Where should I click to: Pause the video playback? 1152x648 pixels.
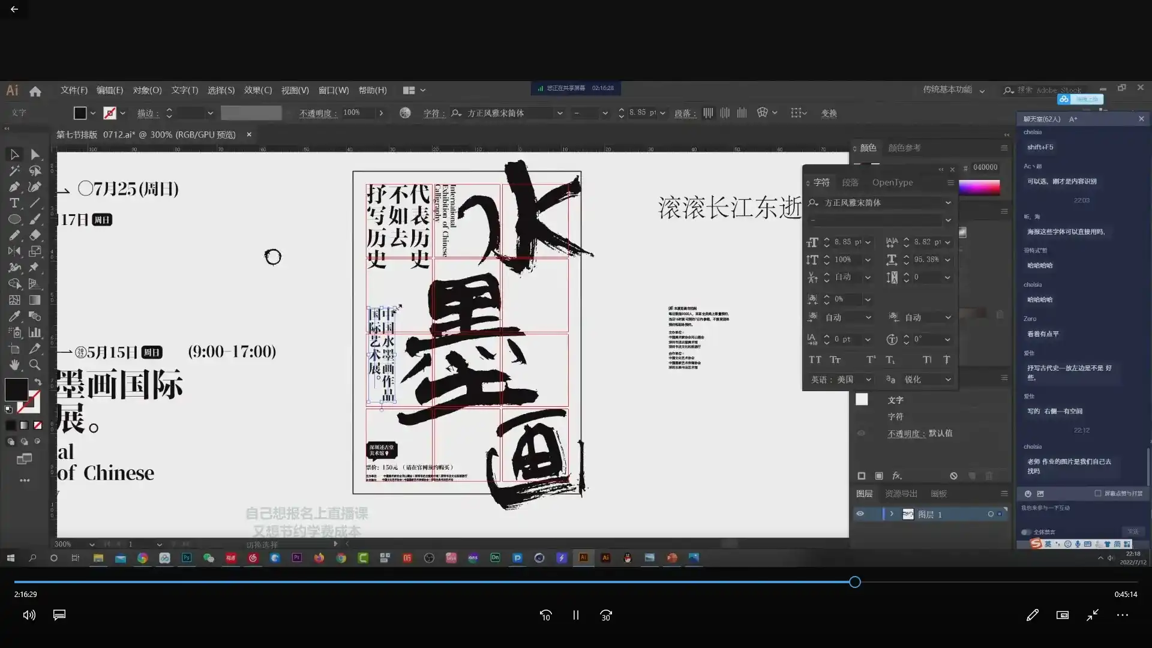pyautogui.click(x=575, y=615)
